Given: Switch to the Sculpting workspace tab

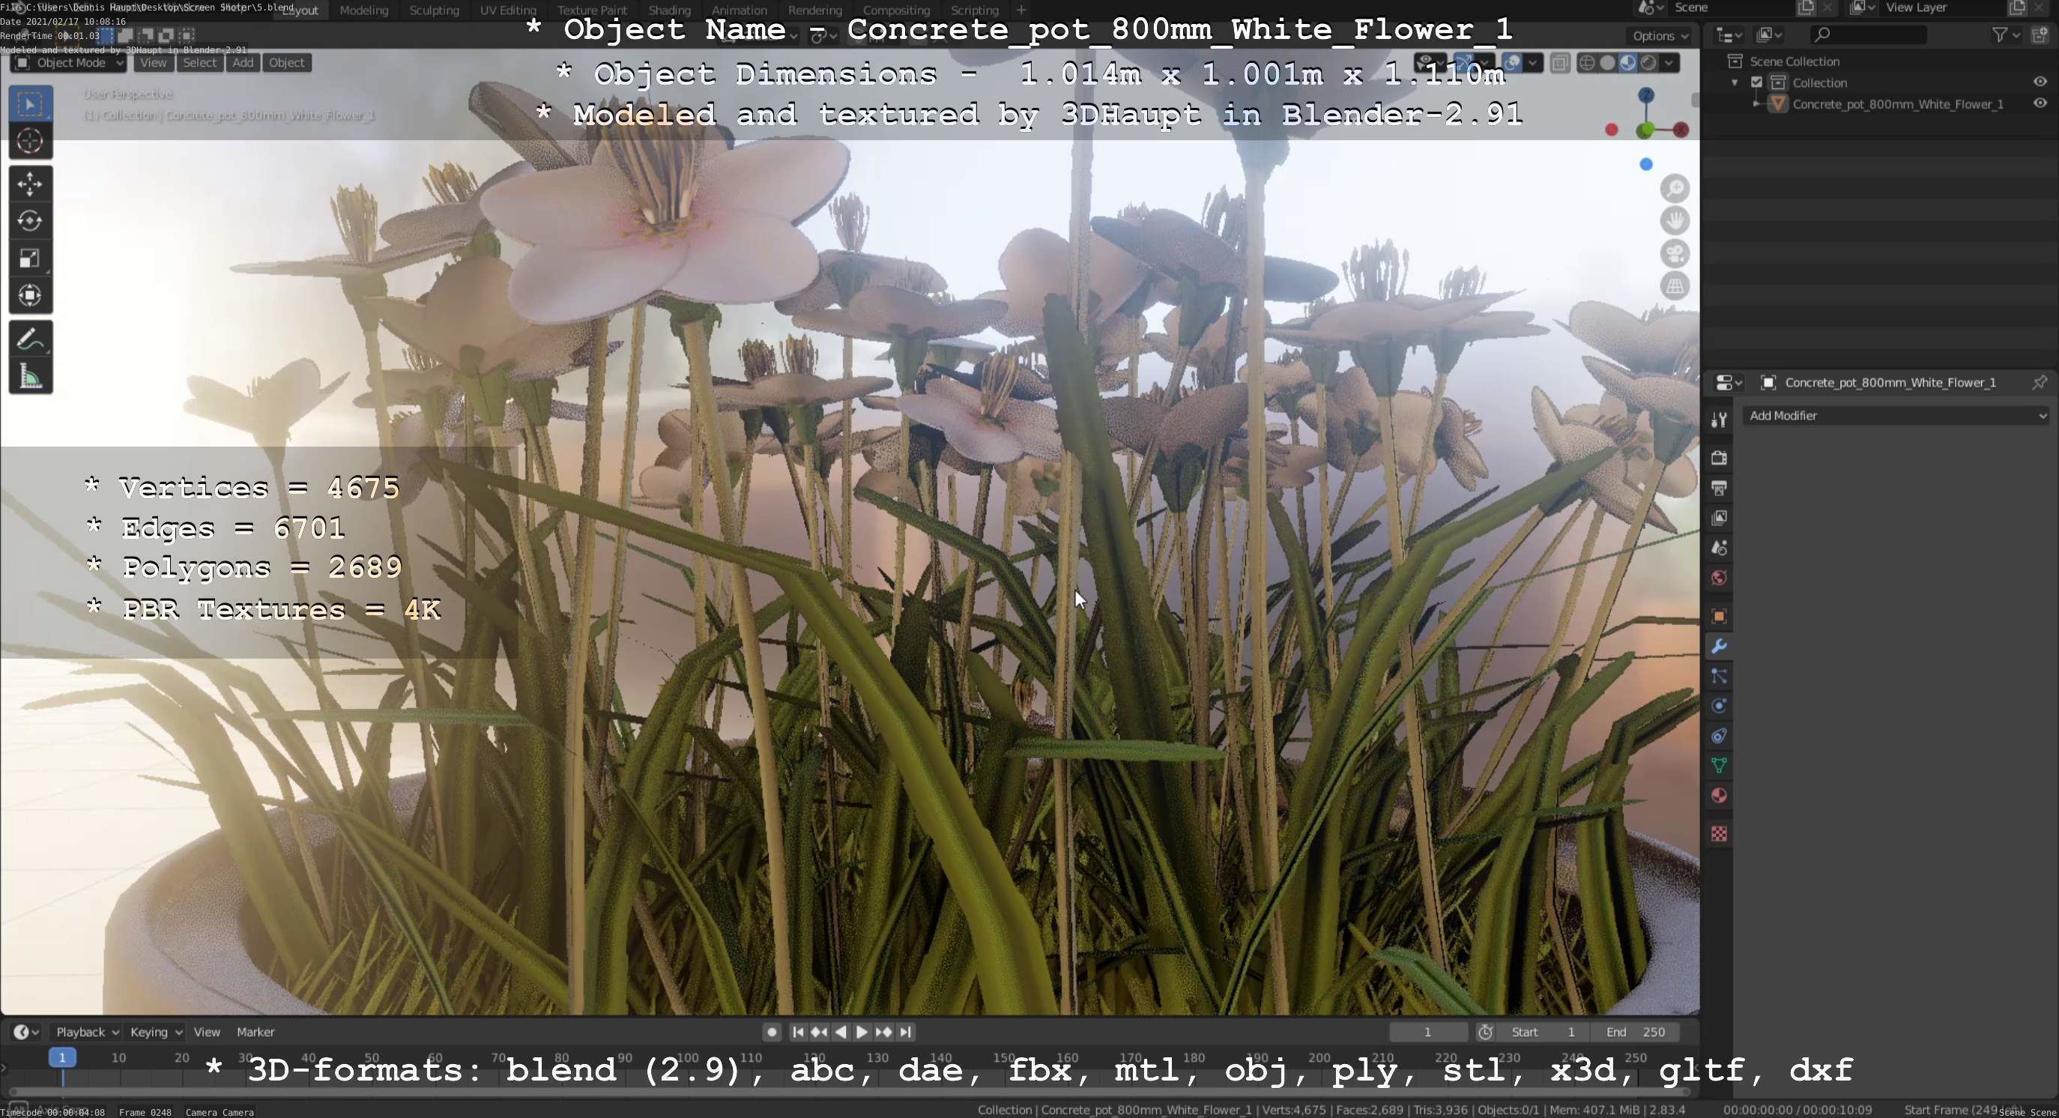Looking at the screenshot, I should click(433, 10).
